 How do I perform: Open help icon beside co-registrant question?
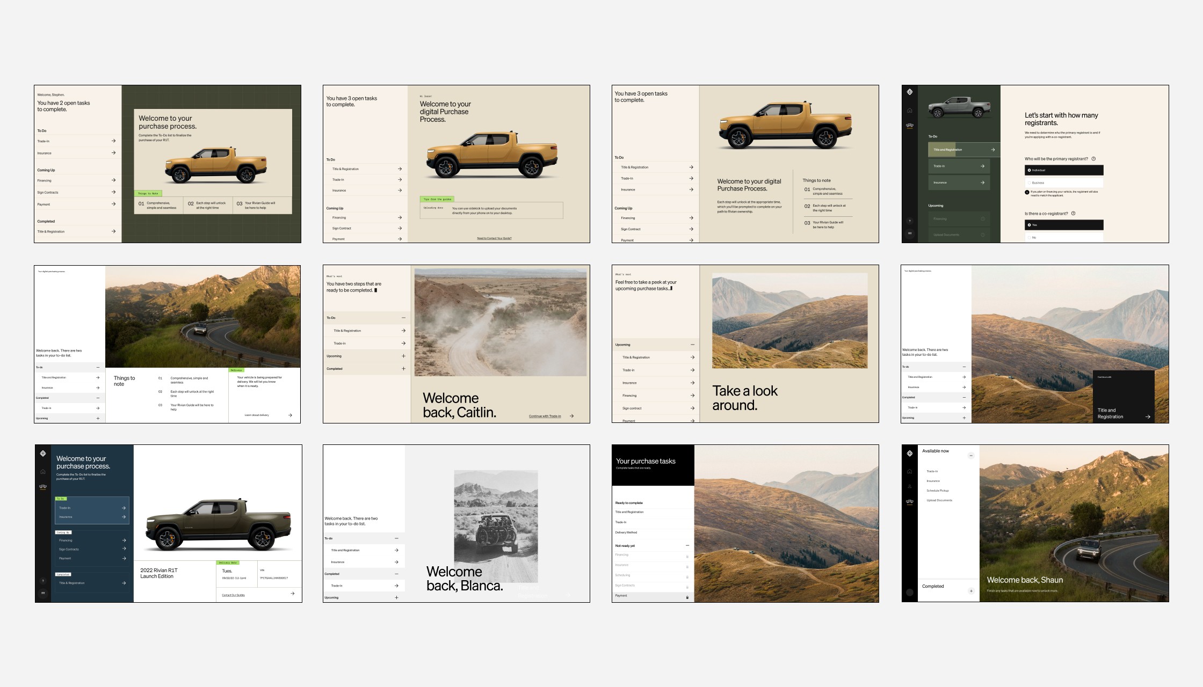(1073, 214)
